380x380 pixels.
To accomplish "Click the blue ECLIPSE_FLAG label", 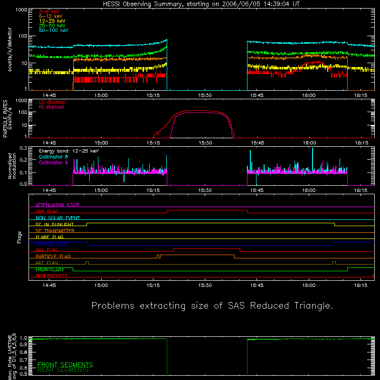I will tap(52, 244).
